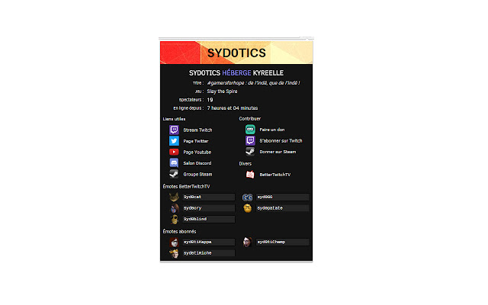The width and height of the screenshot is (488, 305).
Task: Open the BetterTwitchTV link under Divers
Action: point(274,175)
